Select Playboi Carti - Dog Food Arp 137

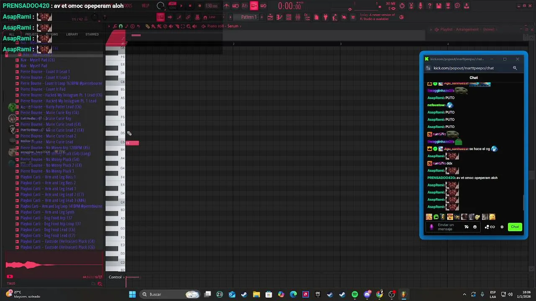click(46, 218)
